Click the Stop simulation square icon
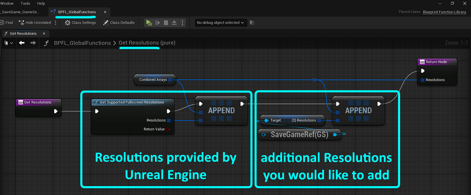Image resolution: width=471 pixels, height=195 pixels. click(166, 23)
